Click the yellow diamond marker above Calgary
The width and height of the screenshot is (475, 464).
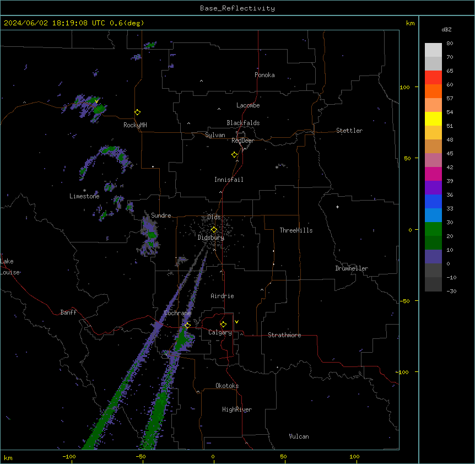click(x=223, y=325)
